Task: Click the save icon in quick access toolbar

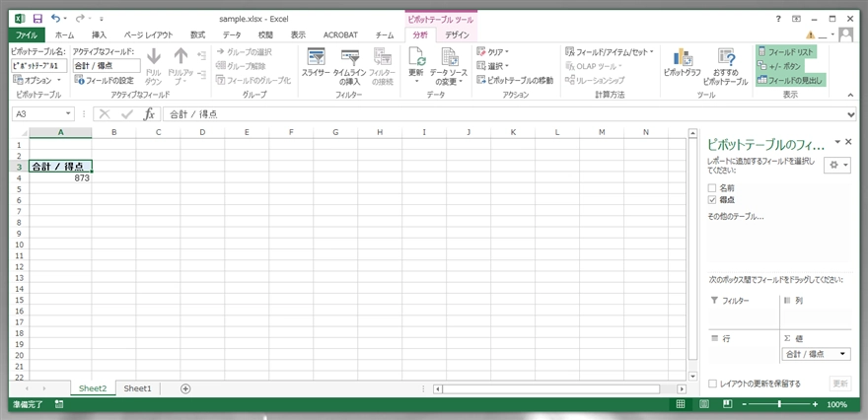Action: [37, 19]
